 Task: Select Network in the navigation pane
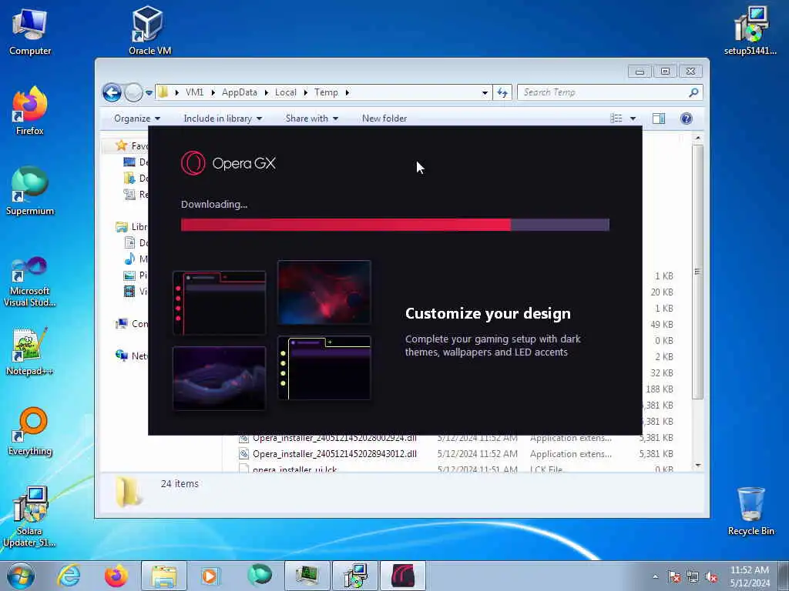coord(132,356)
